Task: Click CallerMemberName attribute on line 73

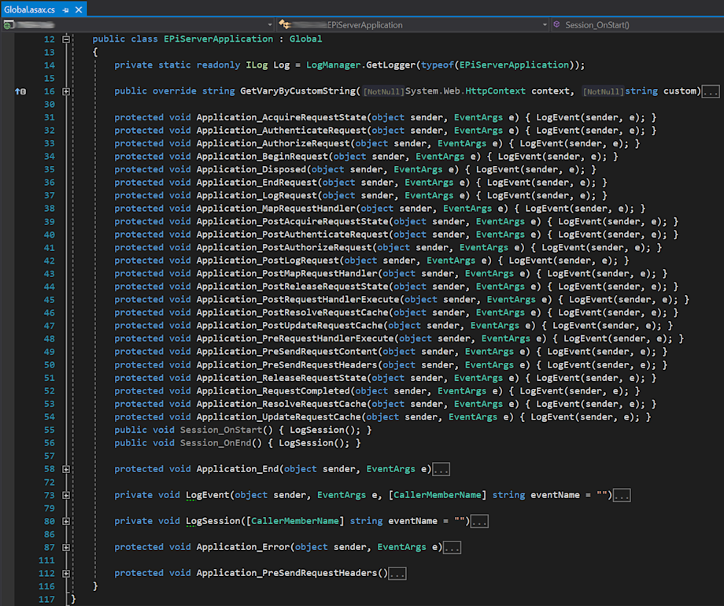Action: coord(438,495)
